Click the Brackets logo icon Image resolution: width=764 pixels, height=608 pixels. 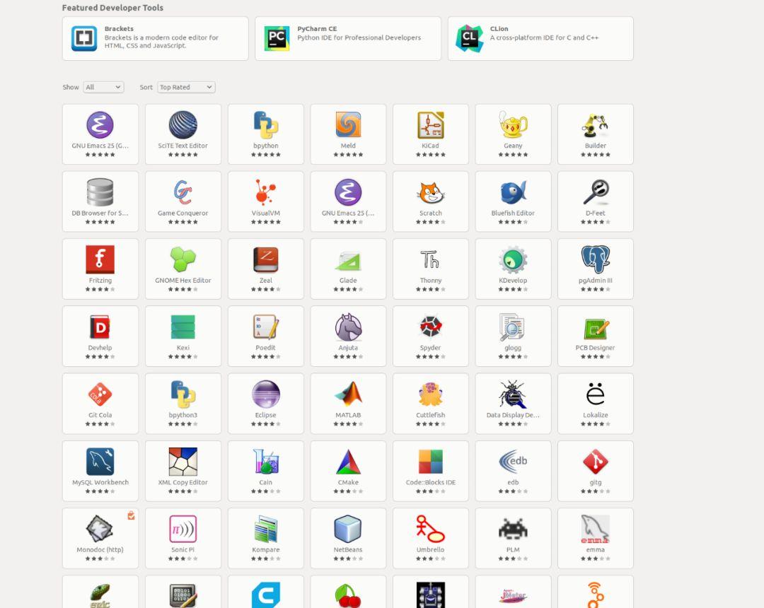pos(84,38)
